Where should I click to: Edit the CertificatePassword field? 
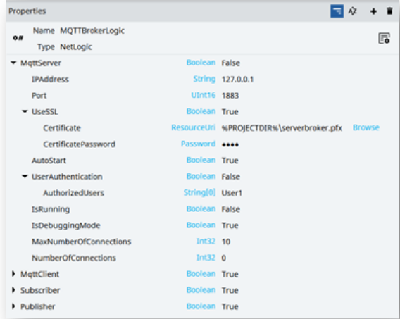click(230, 144)
